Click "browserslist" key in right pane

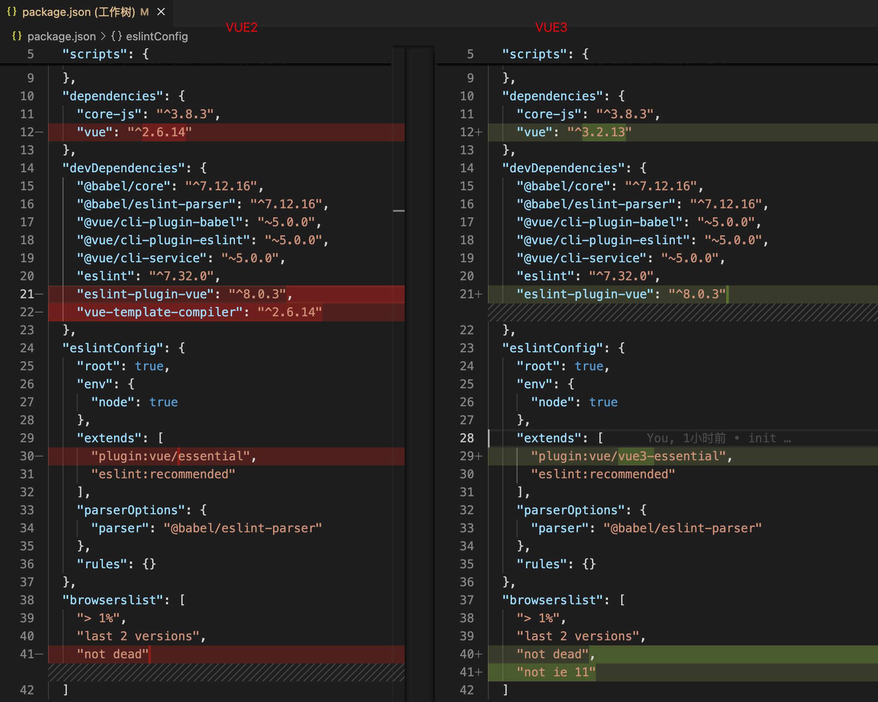pos(553,600)
